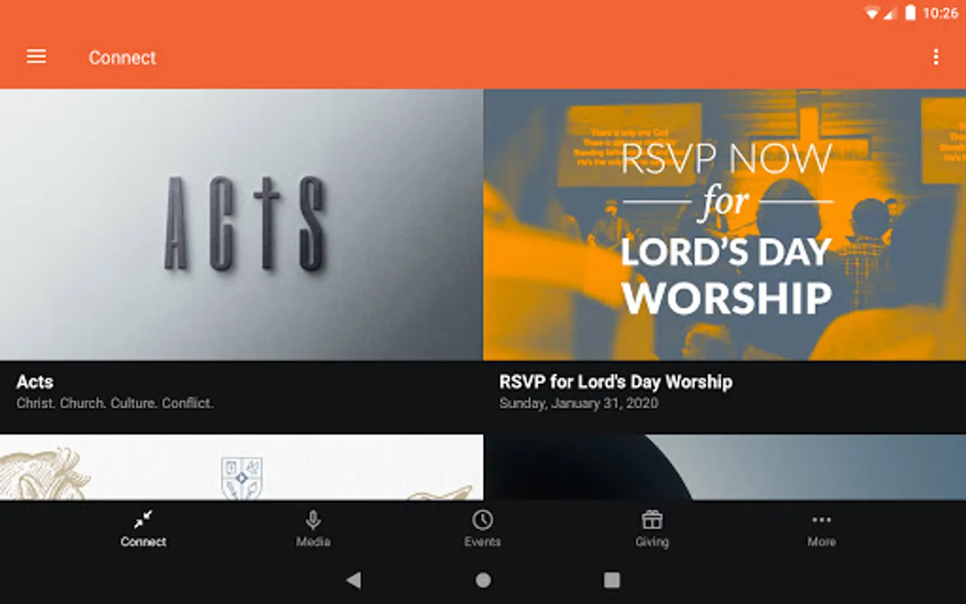Go back with Android back triangle
Viewport: 966px width, 604px height.
coord(354,580)
